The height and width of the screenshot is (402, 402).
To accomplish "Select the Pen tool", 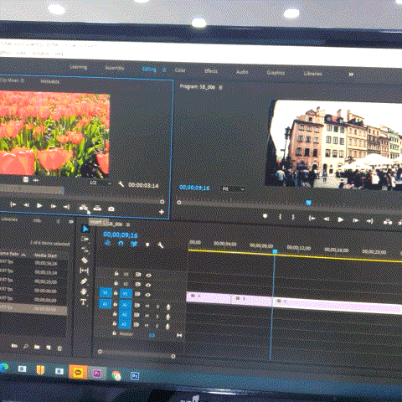I will click(84, 281).
